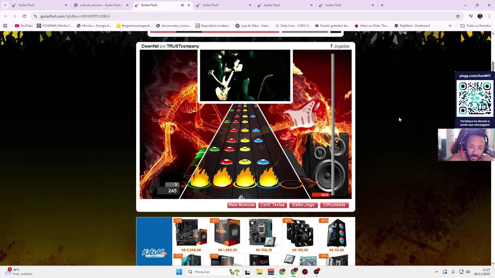This screenshot has width=495, height=278.
Task: Open the FCMANIA bookmark
Action: [55, 26]
